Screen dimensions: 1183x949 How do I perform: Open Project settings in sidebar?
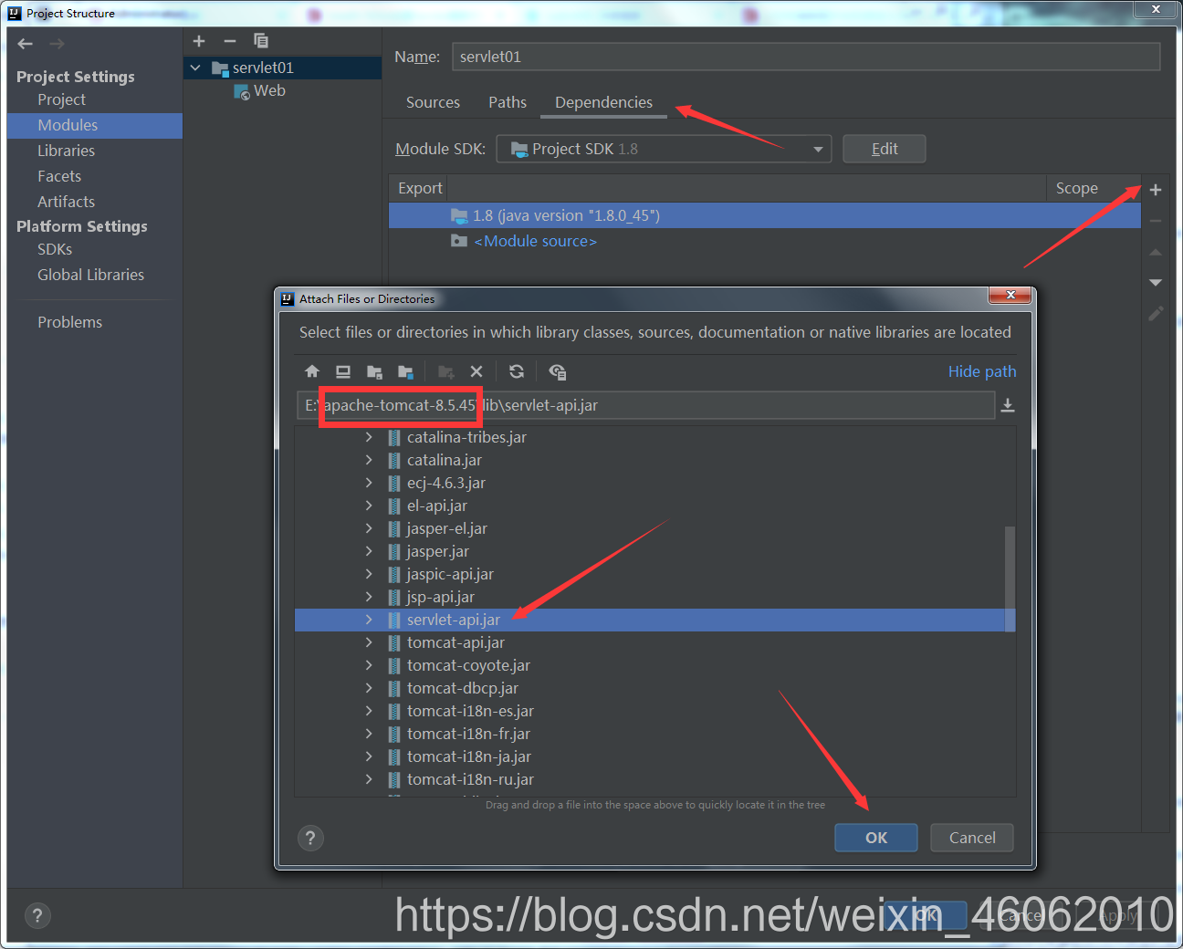coord(61,99)
